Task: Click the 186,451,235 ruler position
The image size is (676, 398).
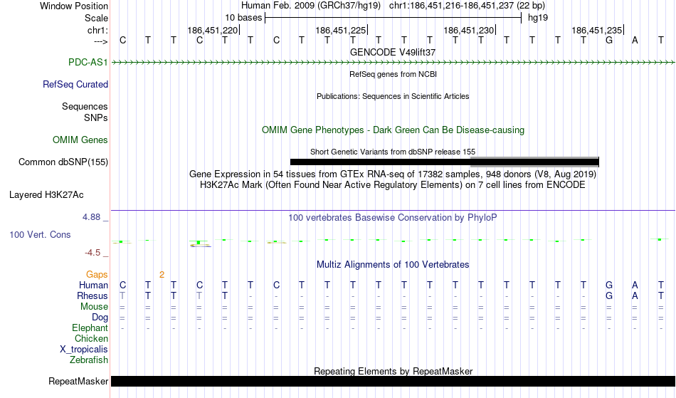Action: click(597, 30)
